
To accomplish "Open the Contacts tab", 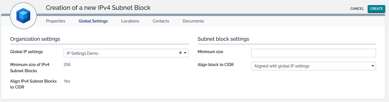I will pos(161,21).
